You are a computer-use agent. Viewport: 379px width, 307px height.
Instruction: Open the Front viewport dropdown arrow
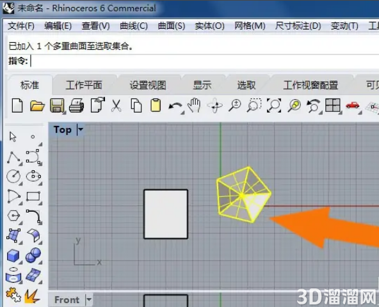coord(89,300)
